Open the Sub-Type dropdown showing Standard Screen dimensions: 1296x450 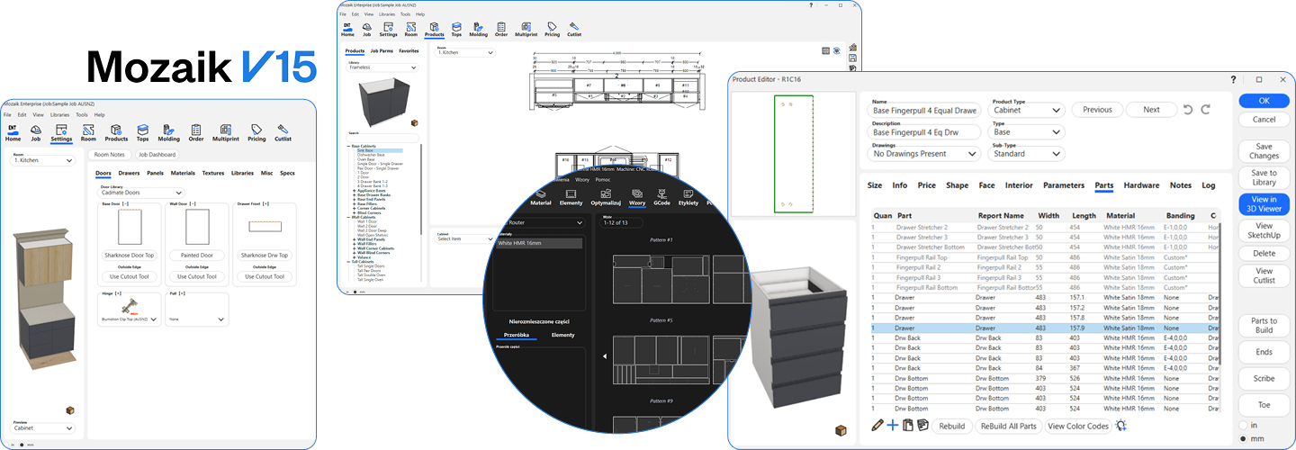[x=1028, y=154]
